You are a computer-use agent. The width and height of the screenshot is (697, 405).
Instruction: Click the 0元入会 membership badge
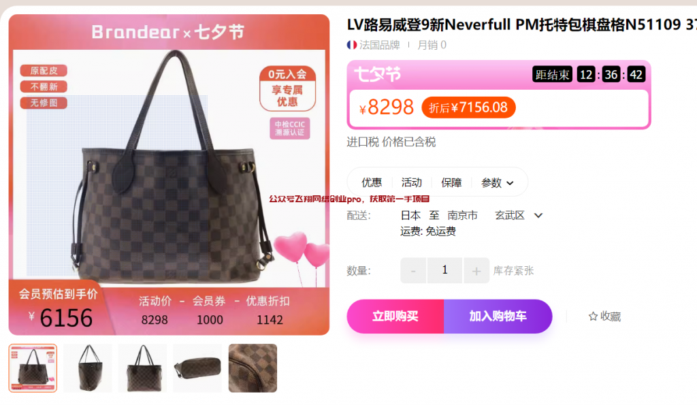[287, 88]
